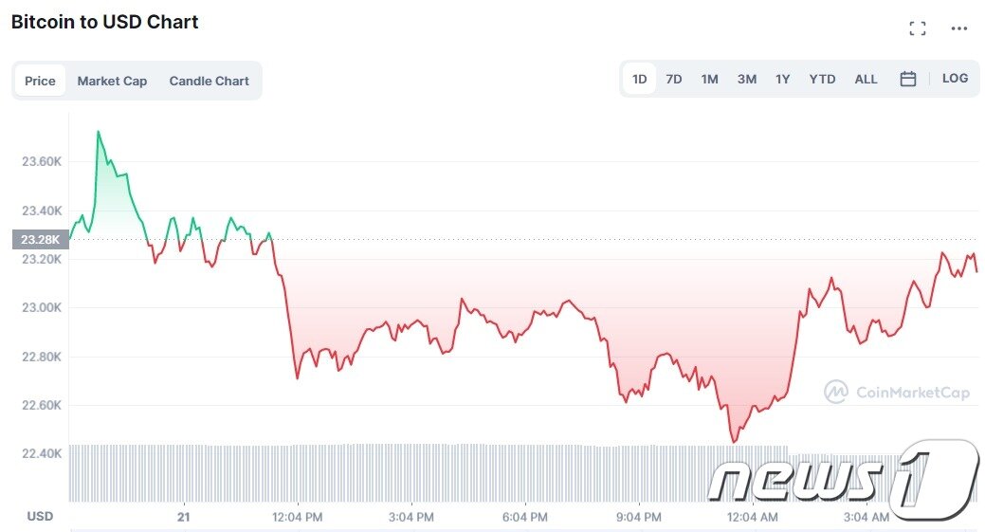Choose the 3M time range
This screenshot has width=985, height=532.
click(x=747, y=79)
